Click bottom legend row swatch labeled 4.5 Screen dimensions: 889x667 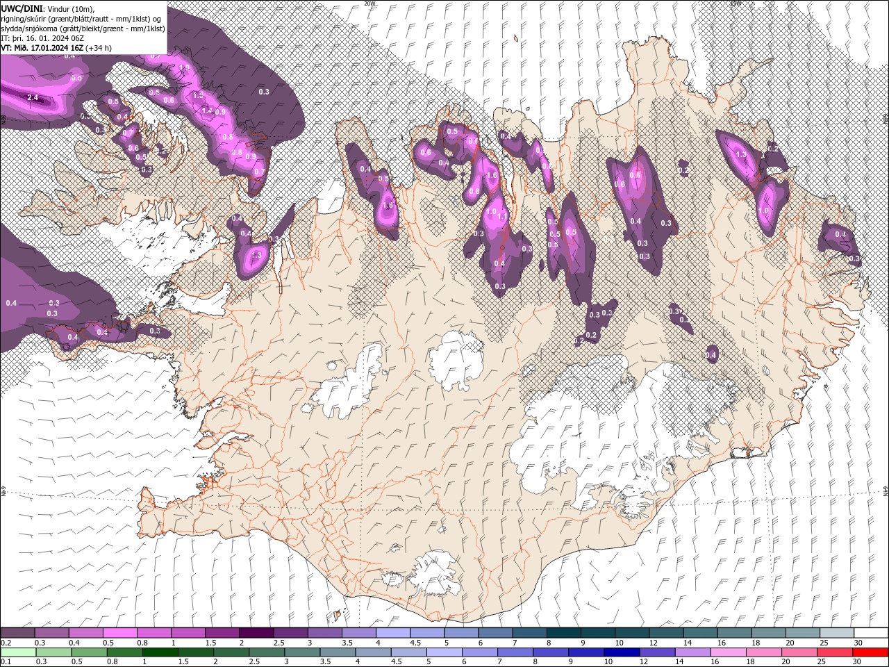point(408,652)
